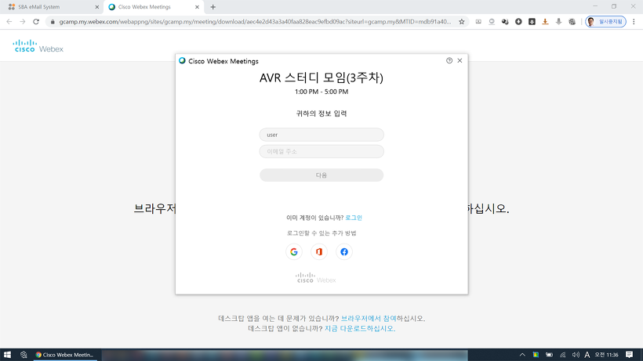Open a new browser tab
Image resolution: width=643 pixels, height=361 pixels.
pyautogui.click(x=213, y=7)
